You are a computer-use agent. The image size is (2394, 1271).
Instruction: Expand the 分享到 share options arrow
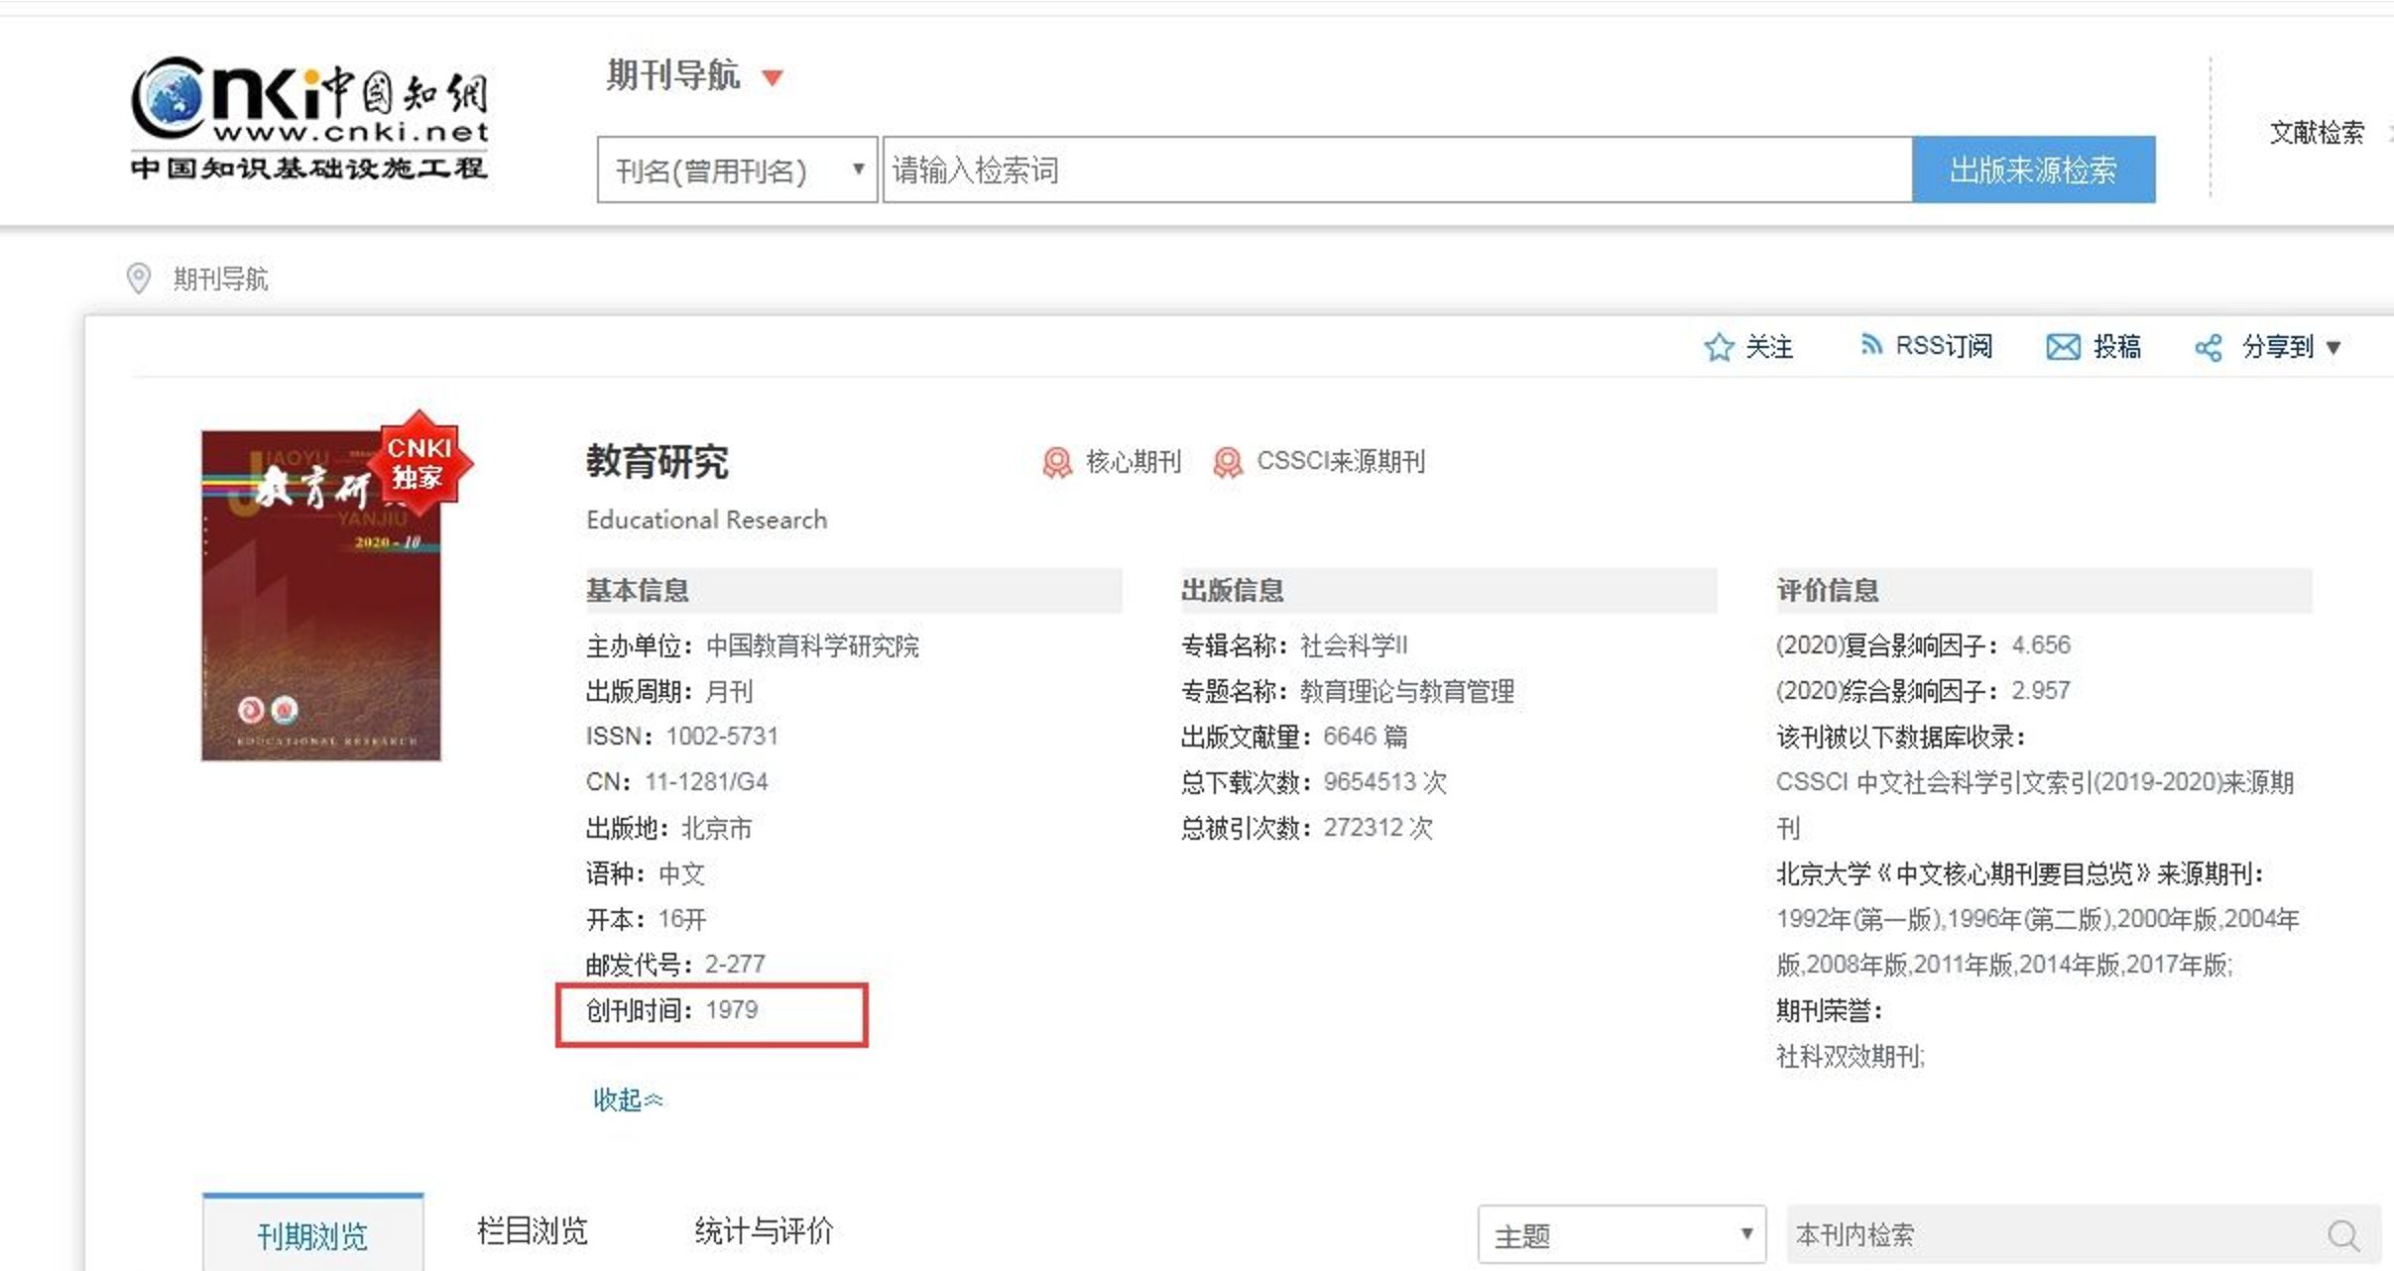point(2335,348)
